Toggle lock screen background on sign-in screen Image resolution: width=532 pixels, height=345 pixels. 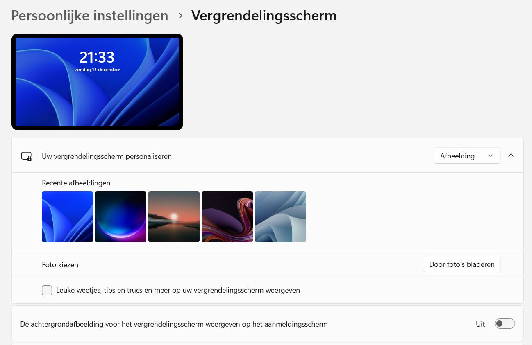(x=505, y=324)
